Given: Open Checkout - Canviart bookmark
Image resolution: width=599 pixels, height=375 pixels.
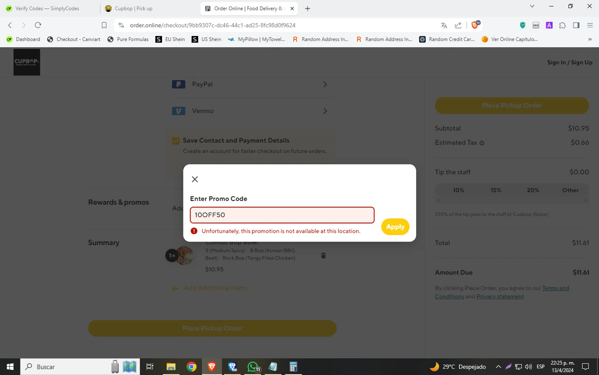Looking at the screenshot, I should (74, 39).
